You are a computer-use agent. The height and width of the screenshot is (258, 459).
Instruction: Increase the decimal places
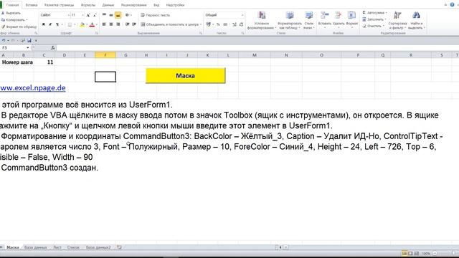pos(235,24)
